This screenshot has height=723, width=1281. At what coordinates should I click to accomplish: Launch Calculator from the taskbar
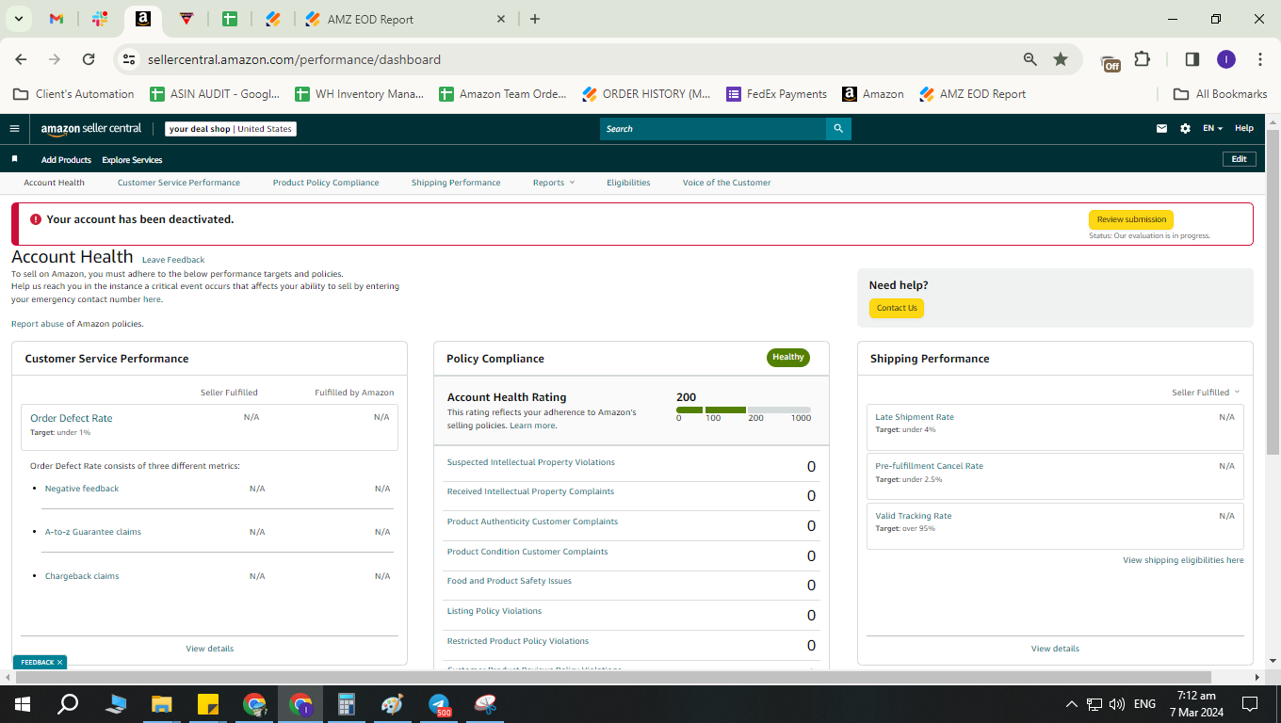pyautogui.click(x=347, y=704)
